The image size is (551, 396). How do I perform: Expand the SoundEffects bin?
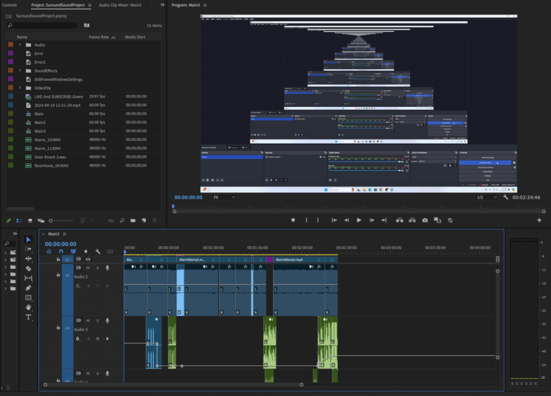(20, 71)
